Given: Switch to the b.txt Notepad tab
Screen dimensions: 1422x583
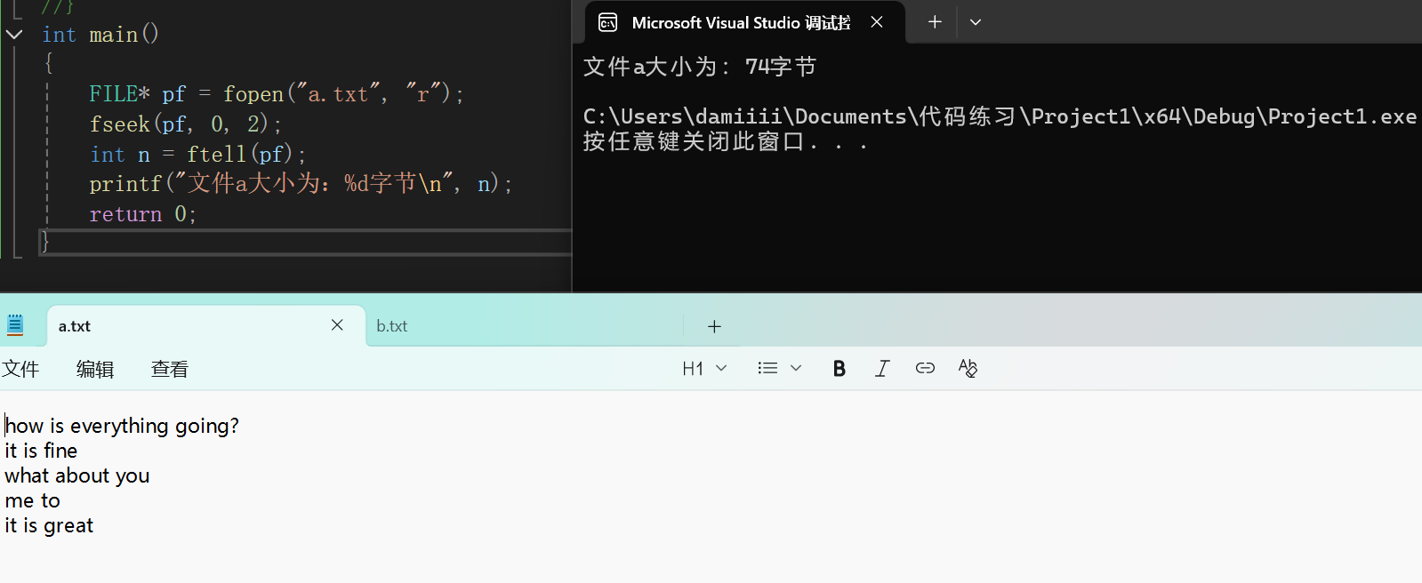Looking at the screenshot, I should click(x=392, y=326).
